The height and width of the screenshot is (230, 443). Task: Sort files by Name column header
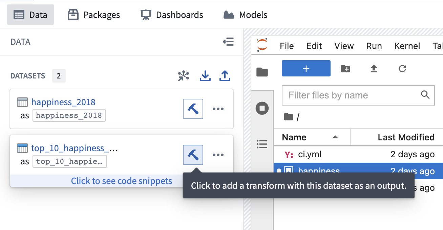(x=312, y=137)
